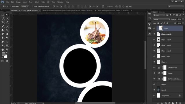Hide the Ellipse 1 copy 2 layer
Image resolution: width=185 pixels, height=104 pixels.
click(x=154, y=51)
